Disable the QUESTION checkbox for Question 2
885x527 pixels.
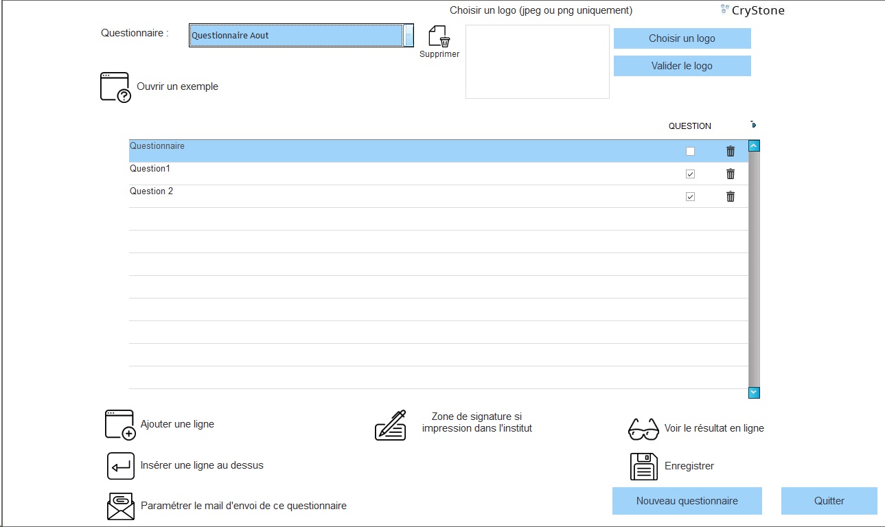click(x=690, y=196)
